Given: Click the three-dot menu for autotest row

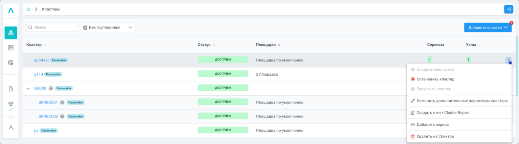Looking at the screenshot, I should pos(508,60).
